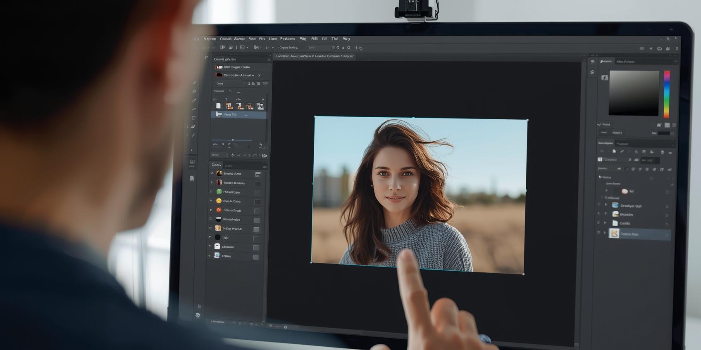Expand the brown portrait icon row in the left list
The width and height of the screenshot is (701, 350).
coord(212,173)
